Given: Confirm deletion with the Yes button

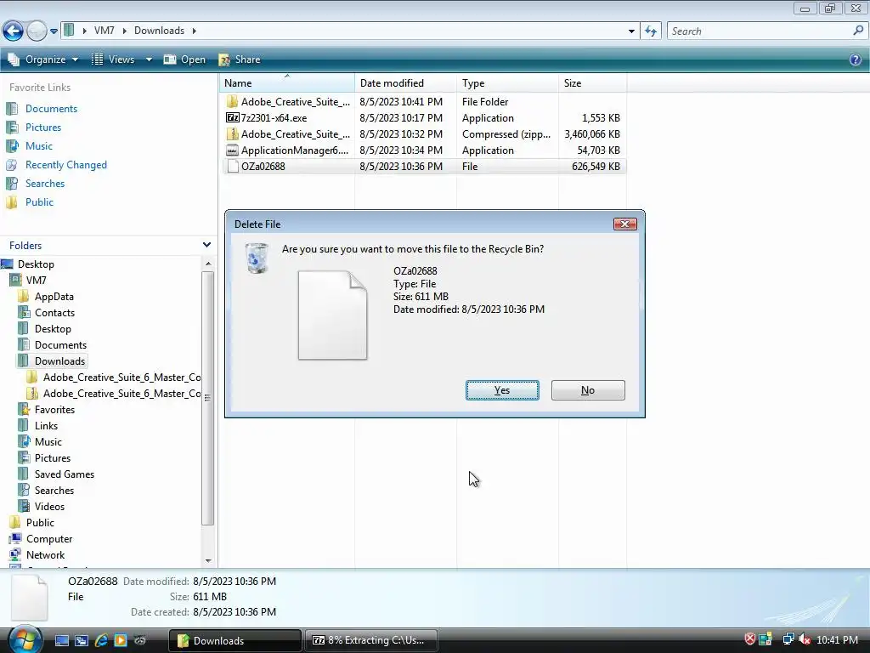Looking at the screenshot, I should click(x=502, y=390).
